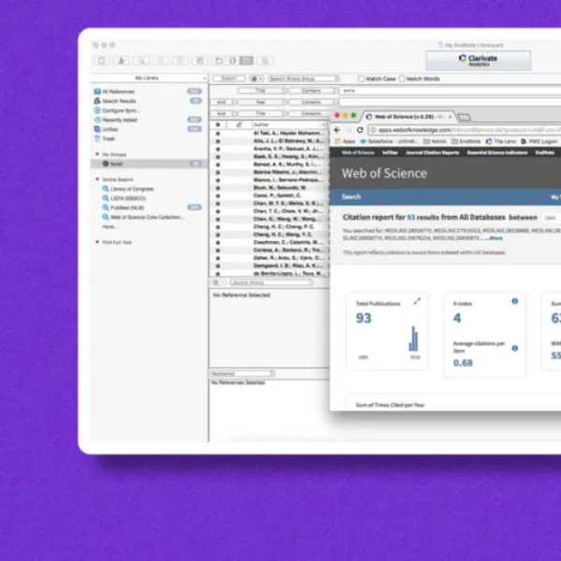This screenshot has height=561, width=561.
Task: Open Essential Science Indicators in navigation bar
Action: [x=497, y=152]
